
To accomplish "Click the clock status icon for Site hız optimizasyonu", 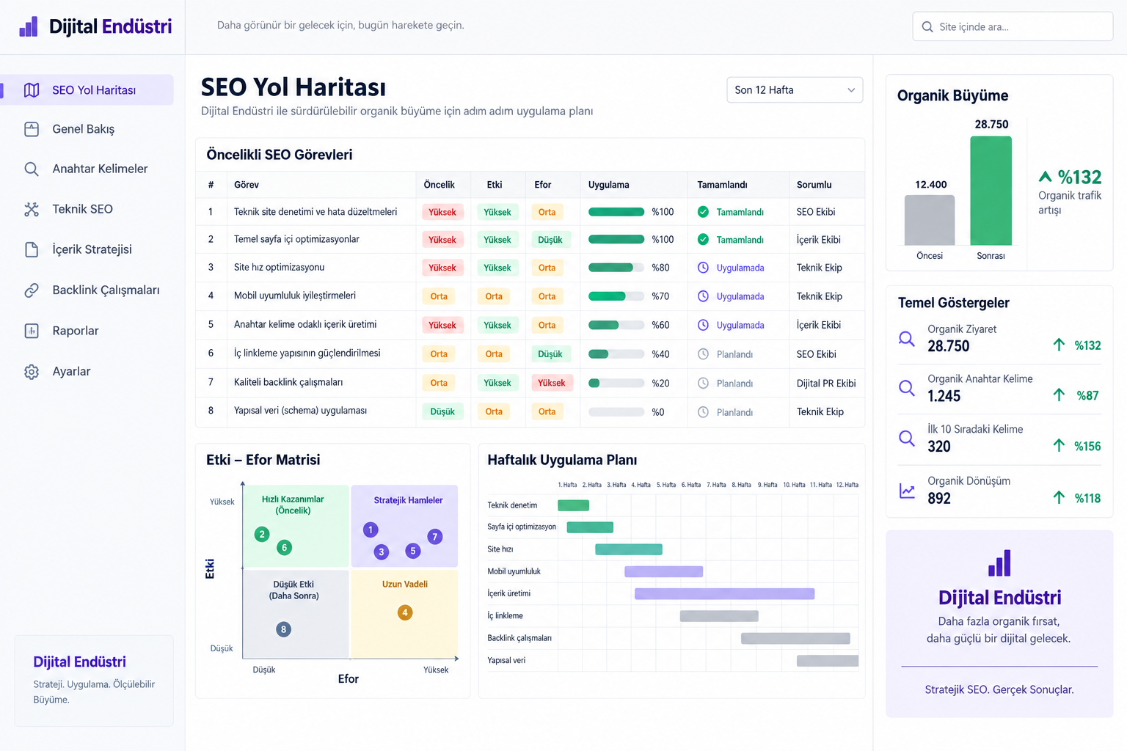I will (x=703, y=268).
